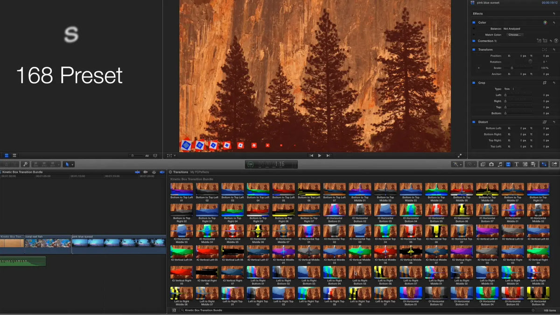
Task: Open the Effects browser
Action: [483, 164]
